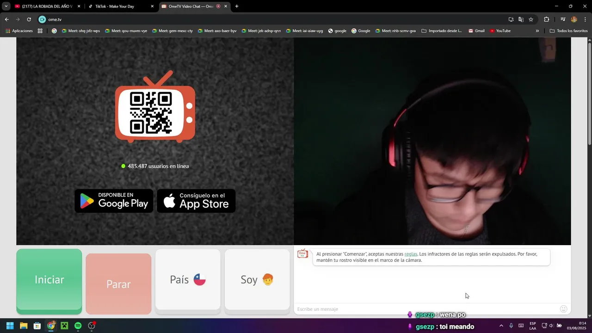
Task: Open the Meet: gem-mexc-cty bookmark
Action: coord(172,31)
